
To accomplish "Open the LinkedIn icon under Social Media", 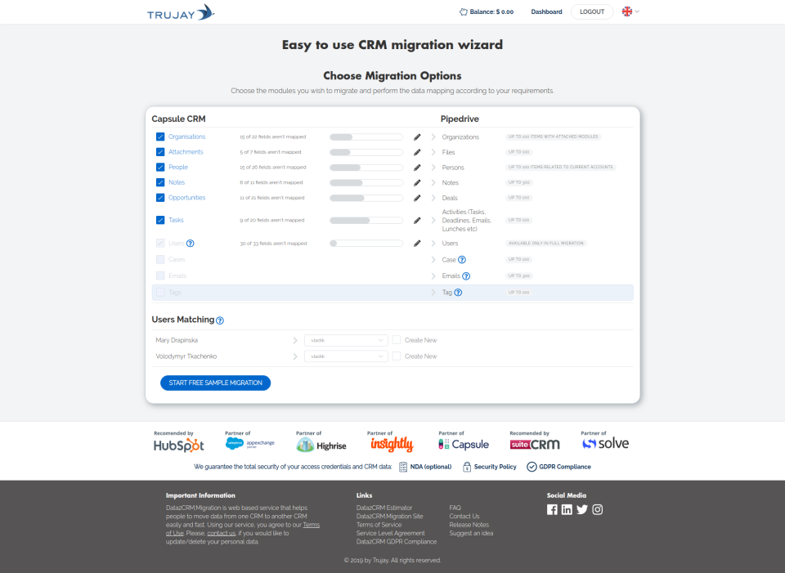I will point(567,509).
